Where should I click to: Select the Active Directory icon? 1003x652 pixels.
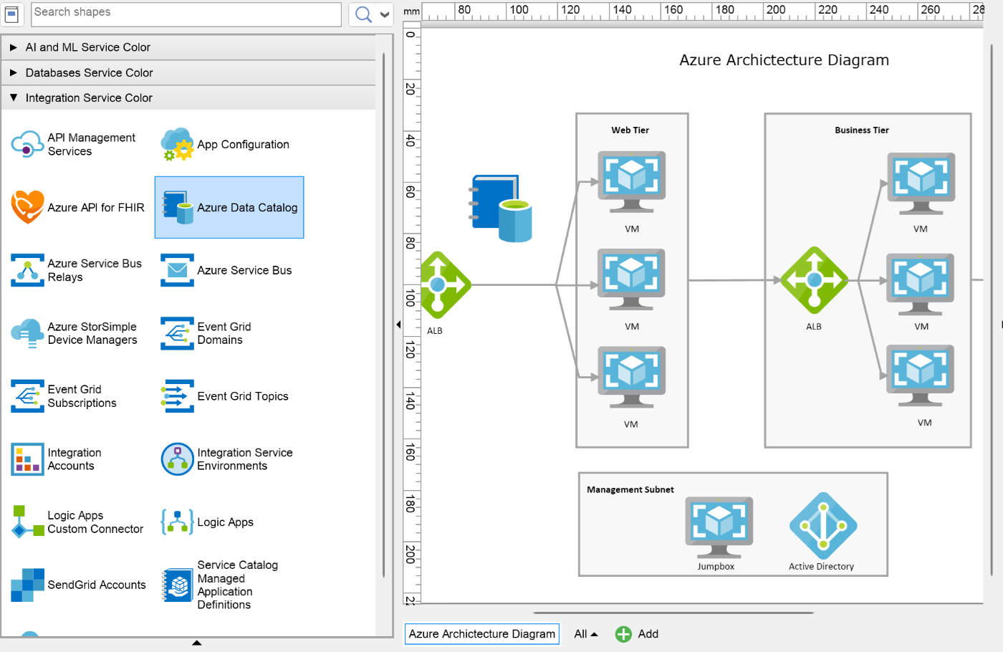[823, 526]
